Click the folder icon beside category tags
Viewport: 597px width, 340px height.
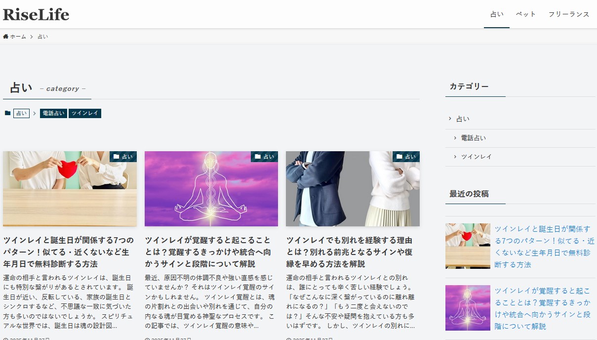pyautogui.click(x=7, y=113)
